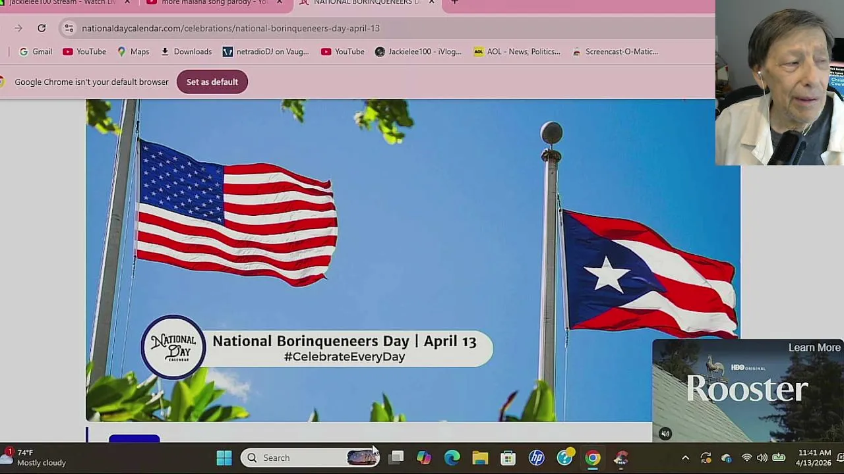The image size is (844, 474).
Task: Open the Gmail bookmark
Action: [36, 51]
